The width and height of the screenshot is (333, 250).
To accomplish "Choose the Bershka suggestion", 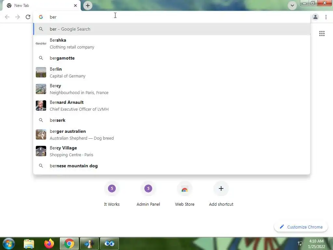I will coord(172,44).
